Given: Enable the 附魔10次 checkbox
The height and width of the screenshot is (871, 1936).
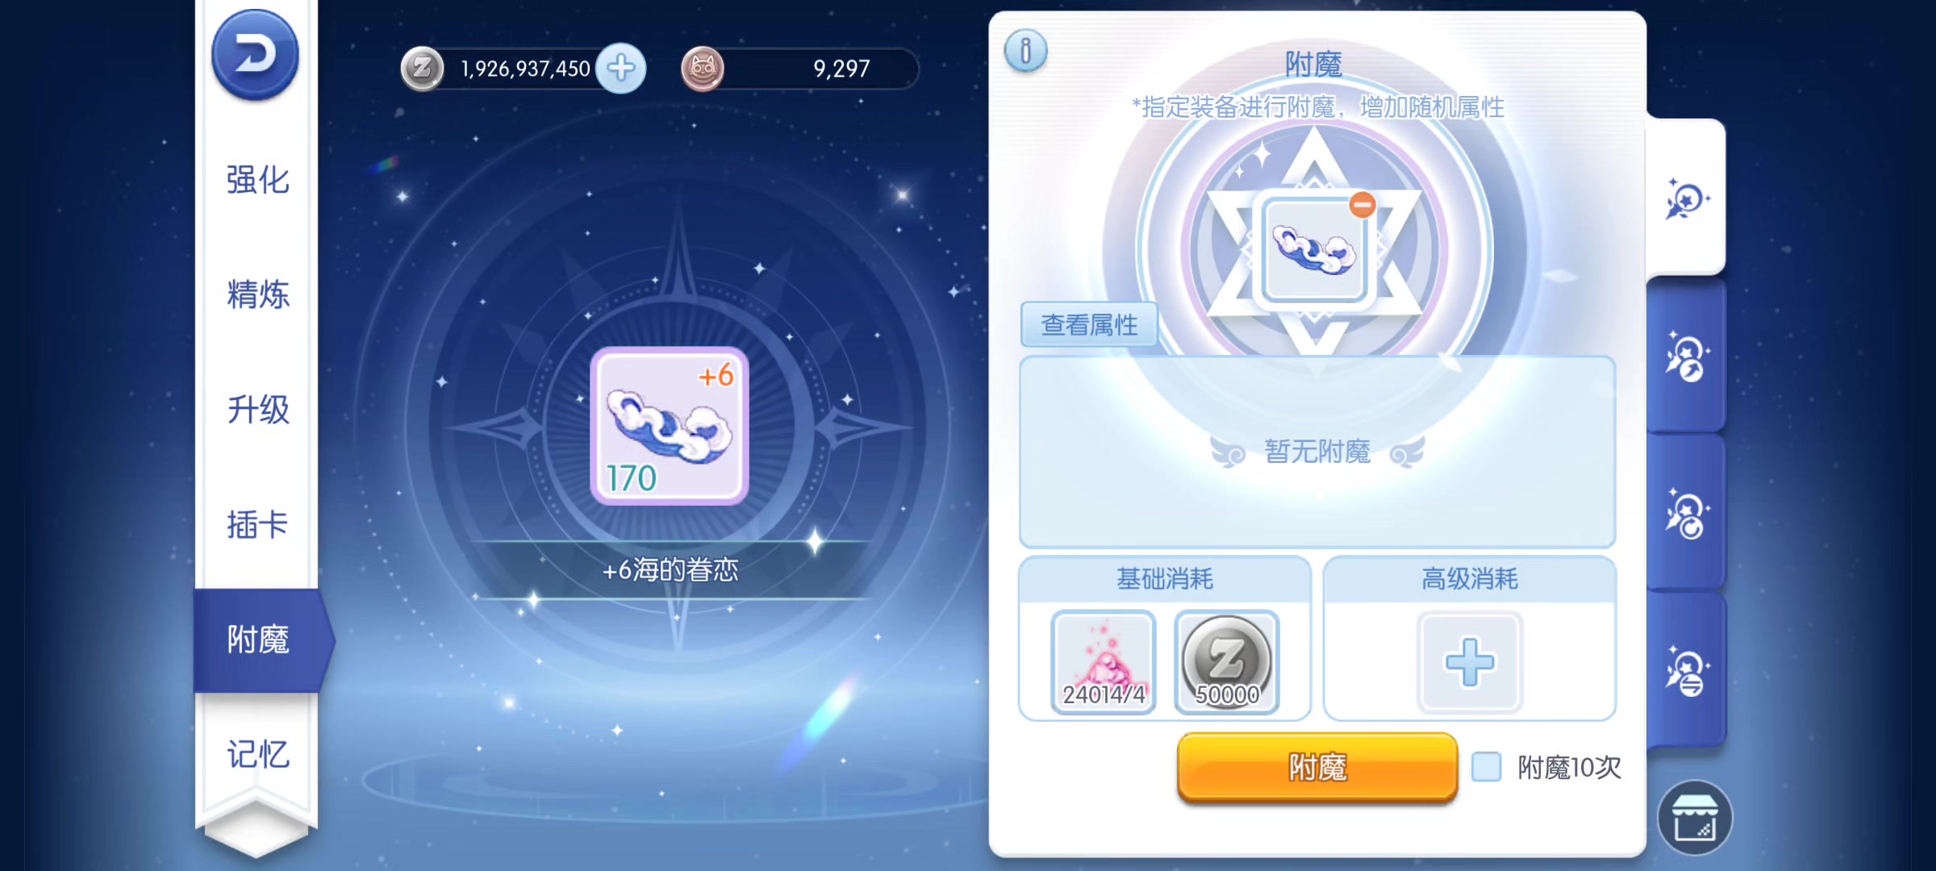Looking at the screenshot, I should [1486, 767].
